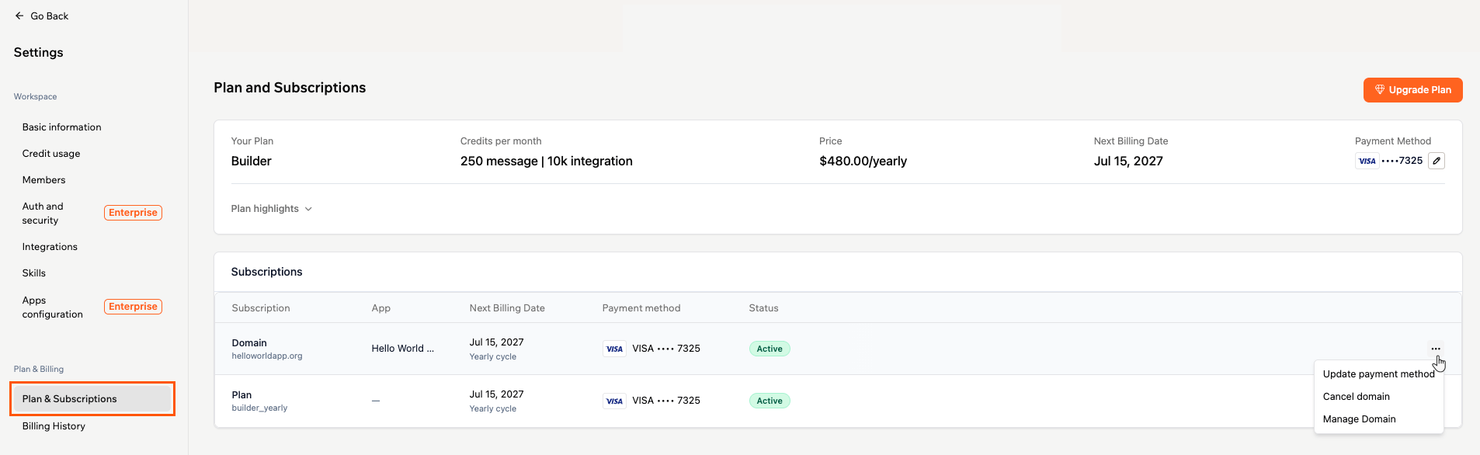Click the VISA logo in the Payment Method summary
Image resolution: width=1480 pixels, height=455 pixels.
coord(1367,161)
